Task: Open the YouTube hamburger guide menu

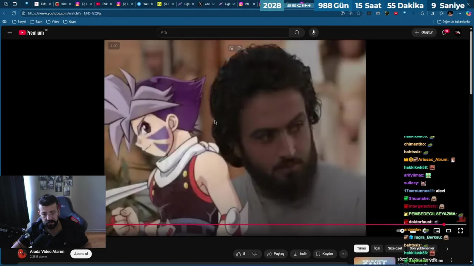Action: click(x=10, y=33)
